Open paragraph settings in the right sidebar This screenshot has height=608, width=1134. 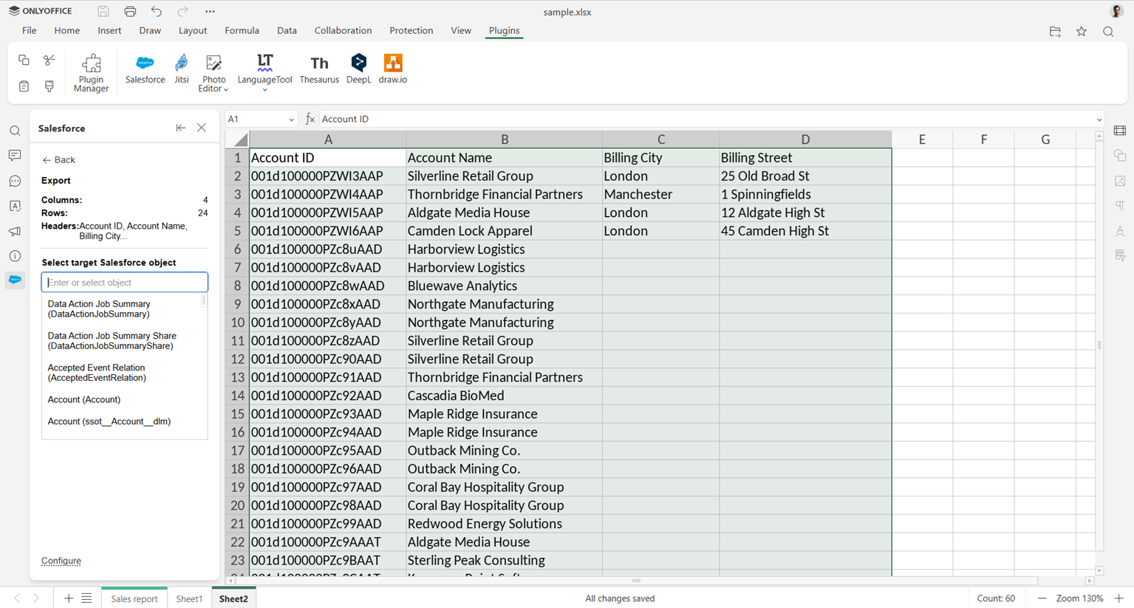[1120, 206]
